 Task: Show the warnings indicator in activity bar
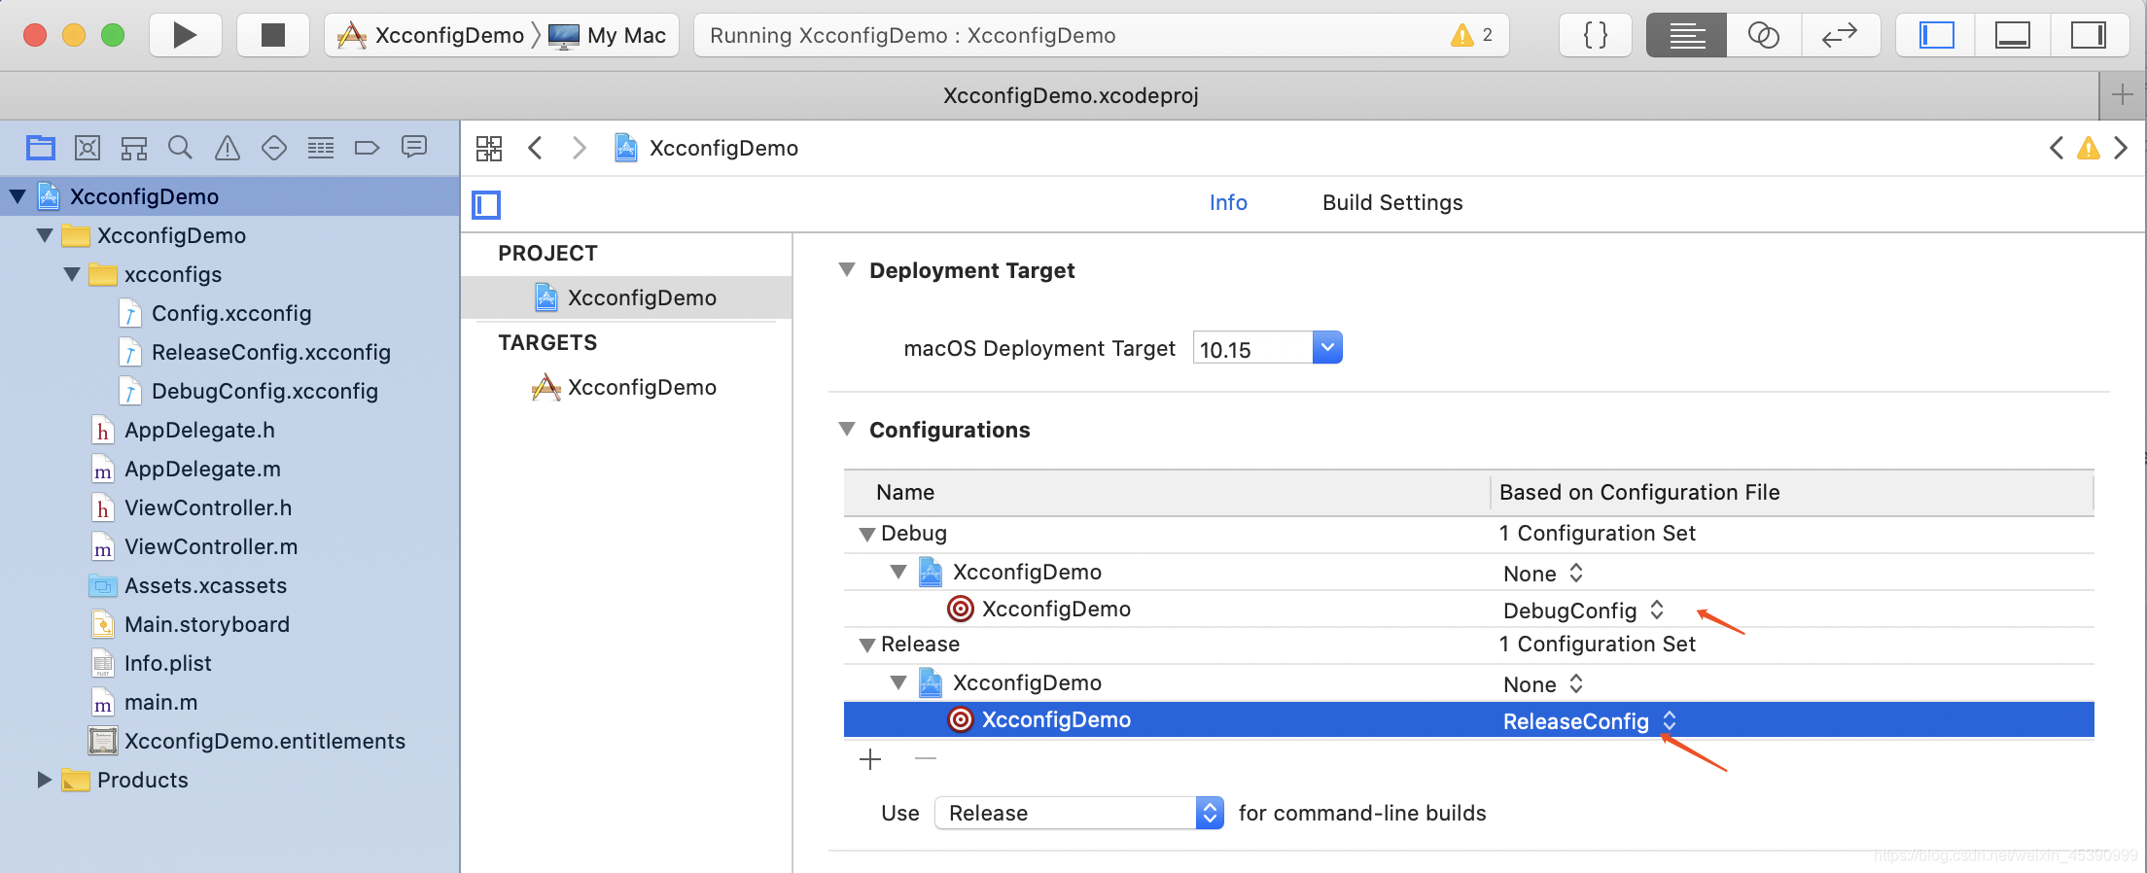point(1472,36)
